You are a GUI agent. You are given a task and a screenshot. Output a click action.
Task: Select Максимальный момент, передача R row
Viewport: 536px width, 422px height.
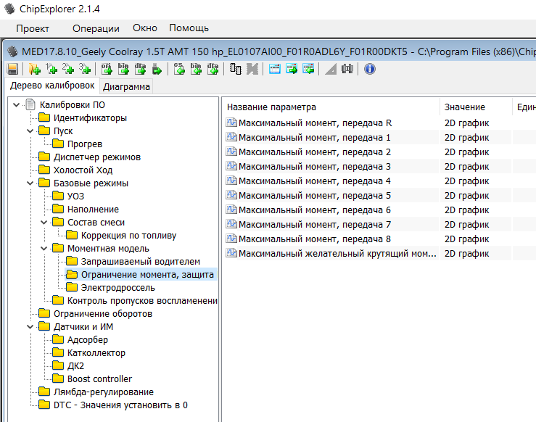(x=315, y=123)
